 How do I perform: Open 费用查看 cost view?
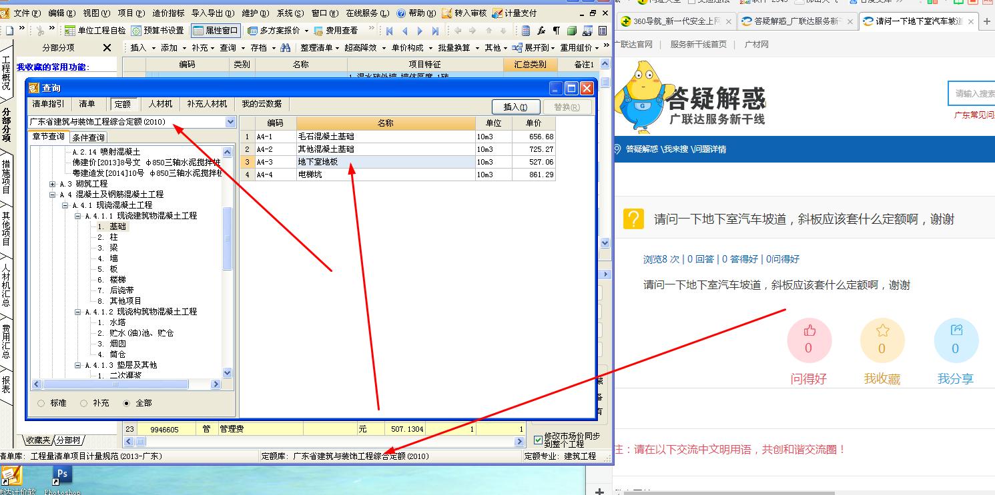(336, 31)
